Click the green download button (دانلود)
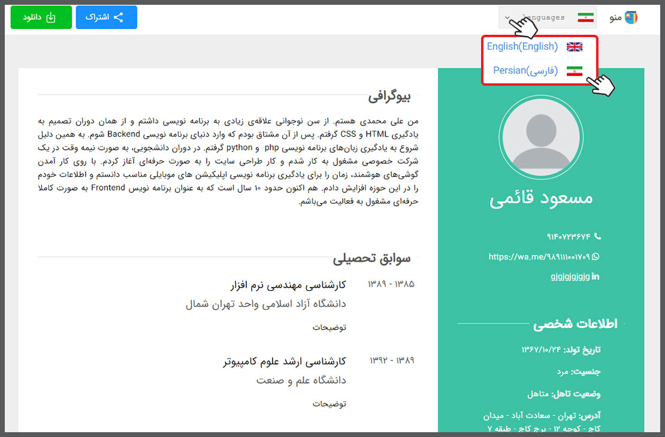665x437 pixels. [x=41, y=17]
